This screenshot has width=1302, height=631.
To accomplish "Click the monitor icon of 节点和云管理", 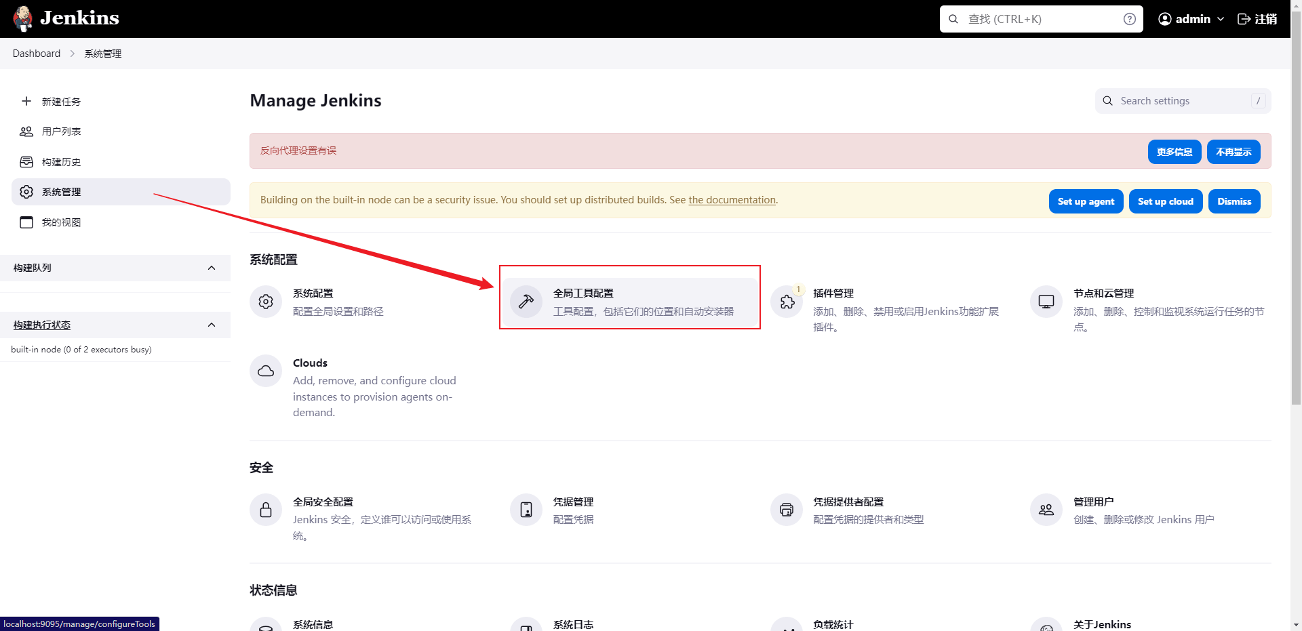I will 1046,302.
